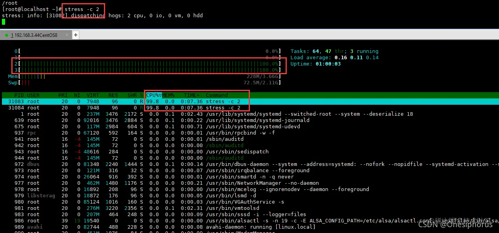Select the stress process row PID 31084
This screenshot has width=499, height=233.
(249, 107)
